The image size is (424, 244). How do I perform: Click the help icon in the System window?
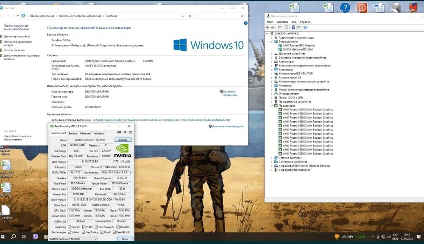(x=245, y=23)
